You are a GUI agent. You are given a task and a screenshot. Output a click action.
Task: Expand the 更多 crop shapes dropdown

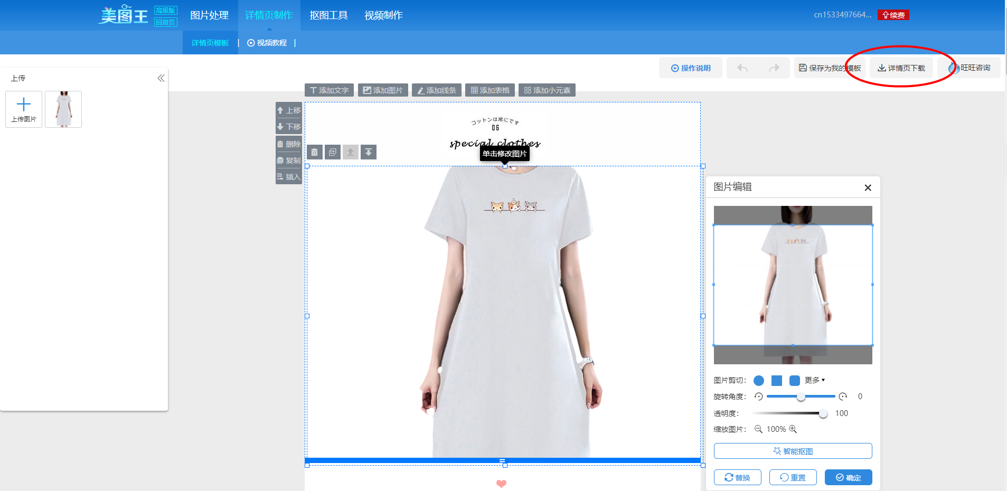(815, 380)
